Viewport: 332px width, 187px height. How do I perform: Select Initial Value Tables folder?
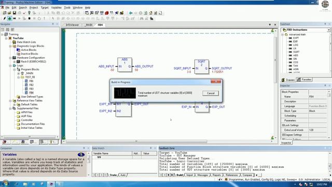click(x=32, y=128)
